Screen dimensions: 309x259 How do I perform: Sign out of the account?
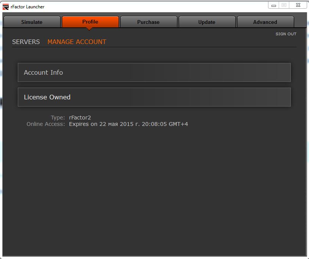click(286, 34)
